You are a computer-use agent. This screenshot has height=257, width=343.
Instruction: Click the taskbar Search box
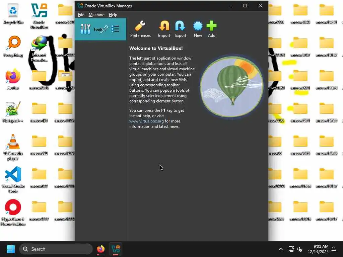tap(56, 249)
